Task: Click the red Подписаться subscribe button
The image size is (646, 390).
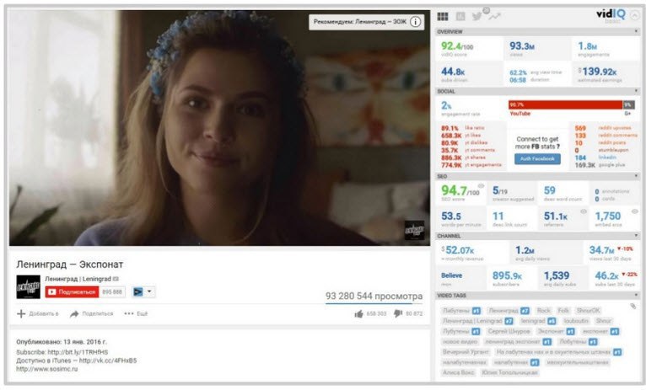Action: coord(72,291)
